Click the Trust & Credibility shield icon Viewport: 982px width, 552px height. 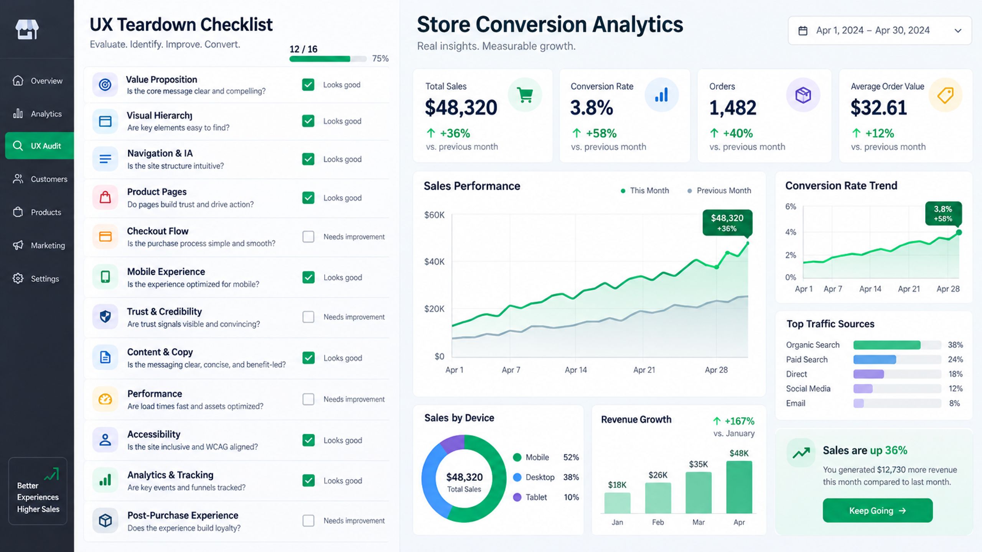click(x=105, y=317)
